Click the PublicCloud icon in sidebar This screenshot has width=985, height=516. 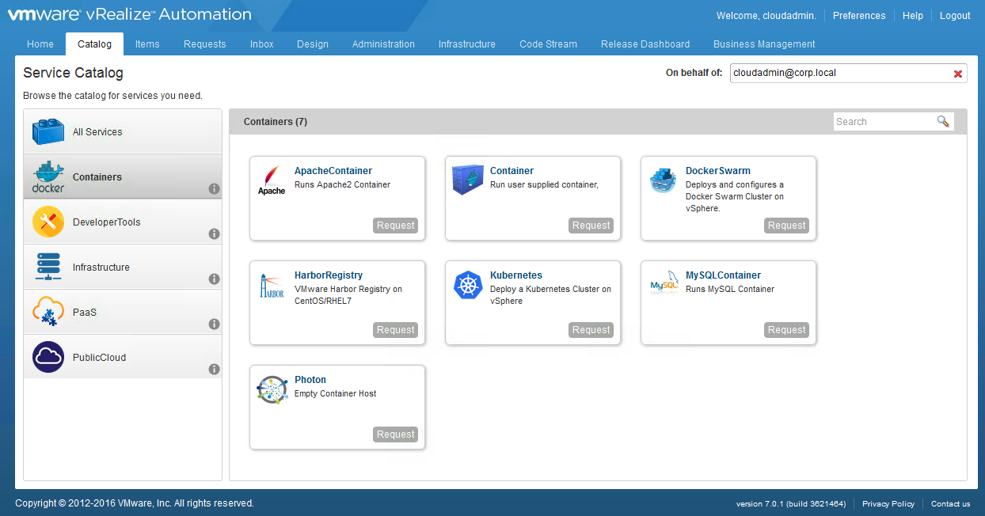tap(48, 357)
